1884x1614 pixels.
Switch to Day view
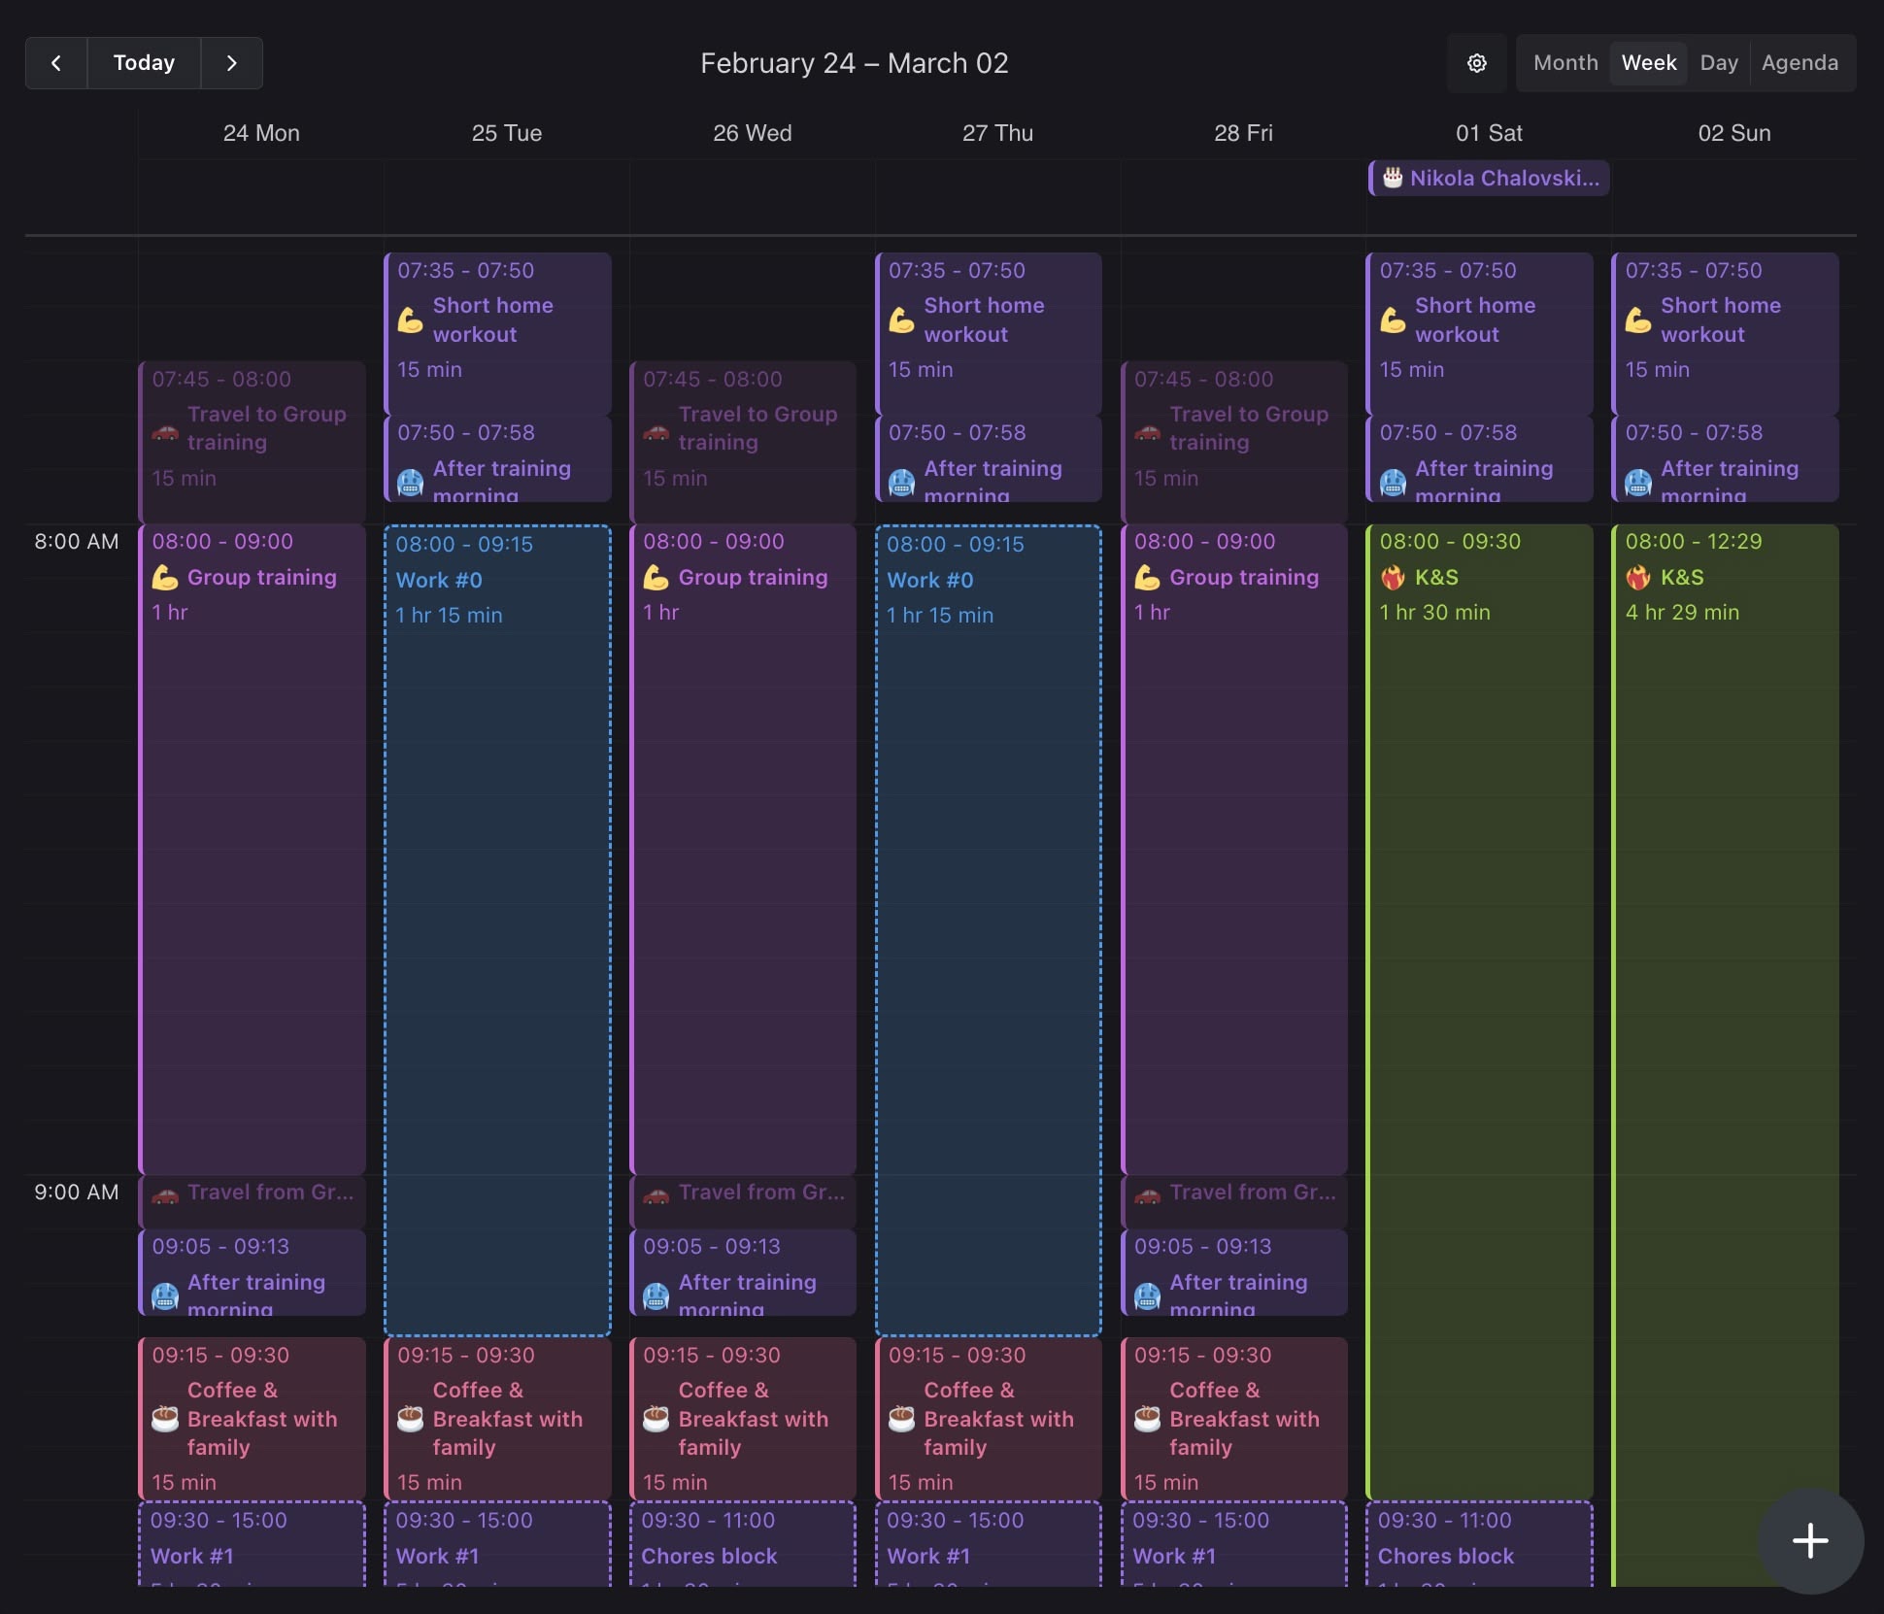point(1719,63)
